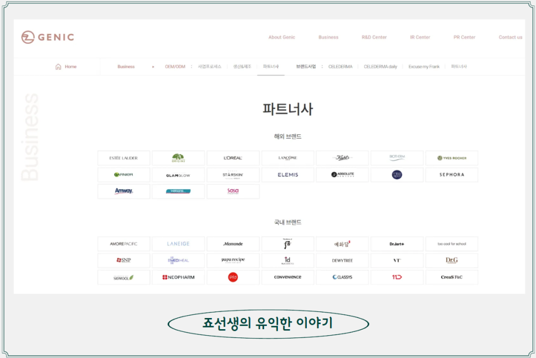Select the Elemis brand logo
Image resolution: width=536 pixels, height=358 pixels.
[287, 175]
